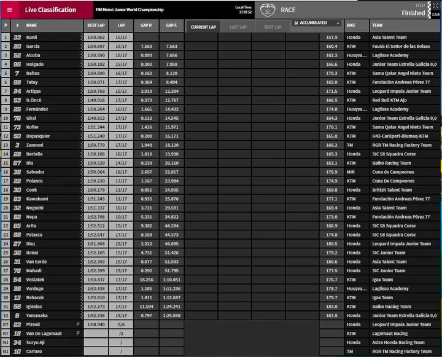The height and width of the screenshot is (357, 442).
Task: Click the Live Classification title
Action: click(50, 10)
